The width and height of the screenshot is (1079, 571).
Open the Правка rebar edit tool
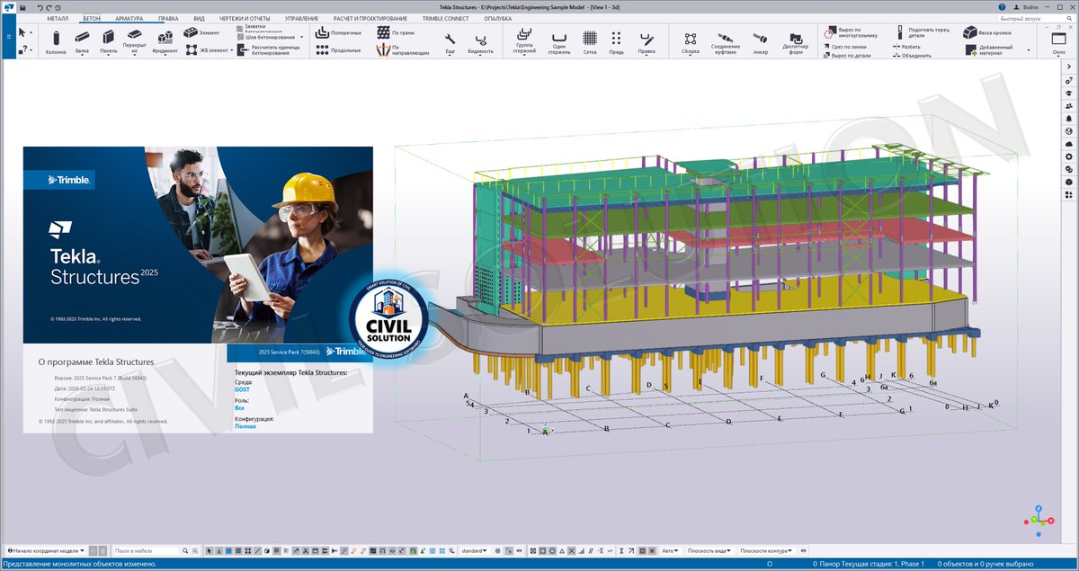(647, 41)
